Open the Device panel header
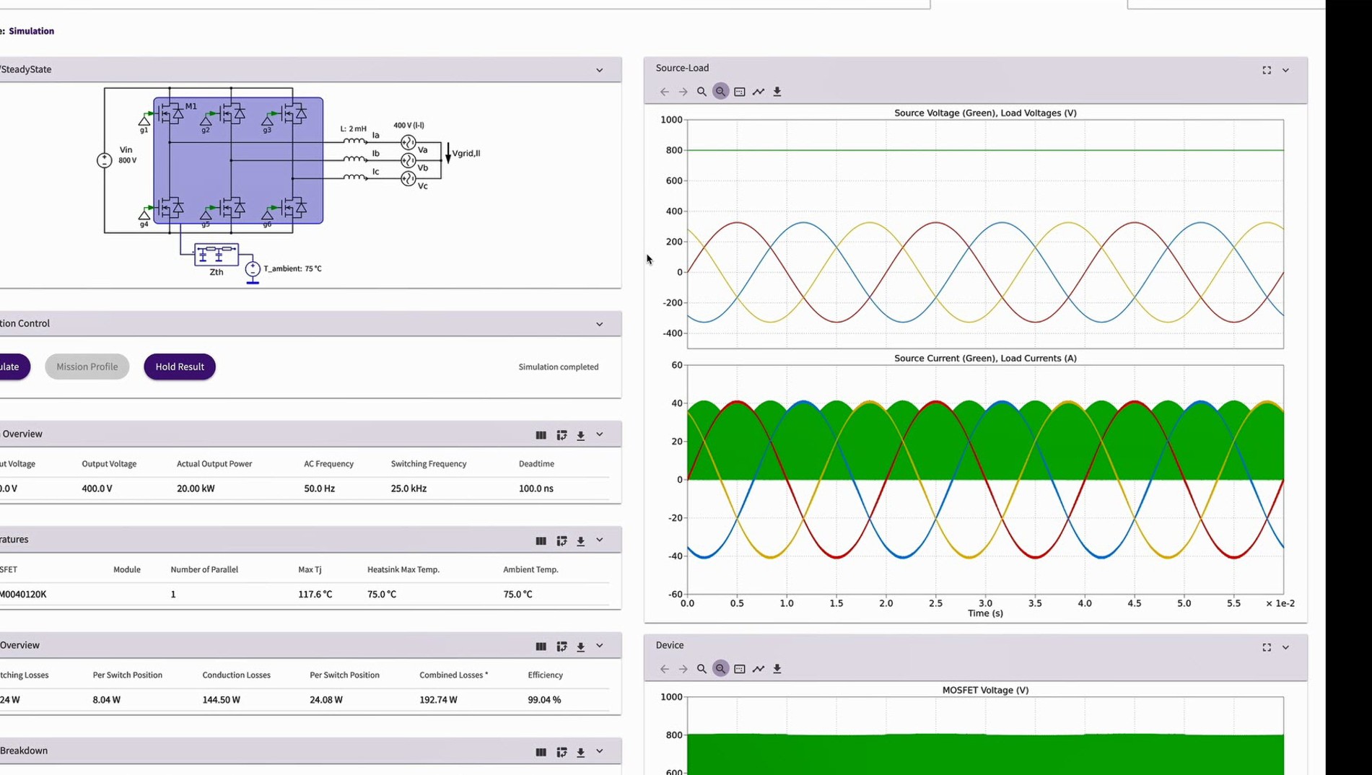Screen dimensions: 1372x775 (x=670, y=645)
